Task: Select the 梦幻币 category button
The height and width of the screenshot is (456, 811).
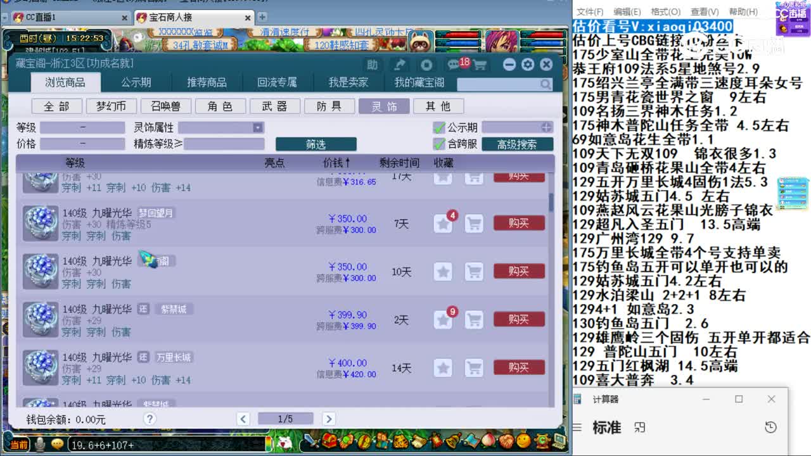Action: coord(112,106)
